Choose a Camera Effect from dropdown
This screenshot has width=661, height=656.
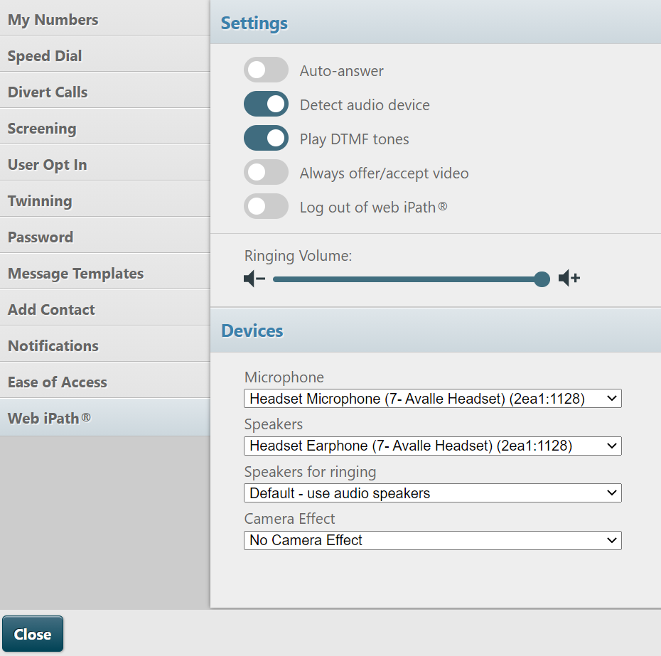tap(433, 540)
